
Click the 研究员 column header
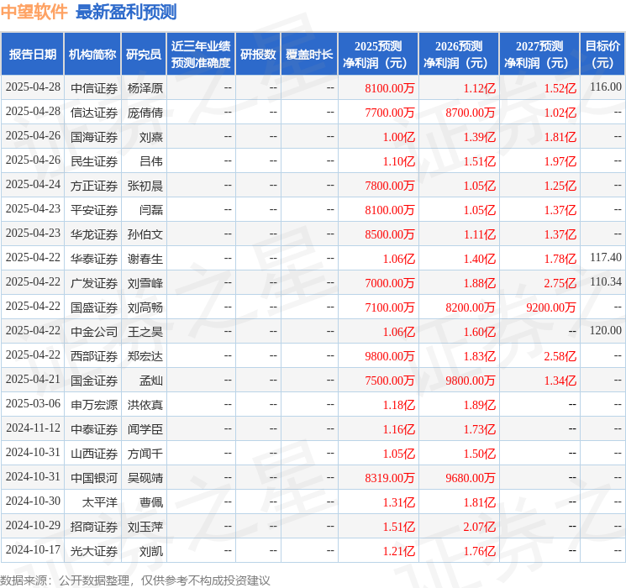point(144,54)
